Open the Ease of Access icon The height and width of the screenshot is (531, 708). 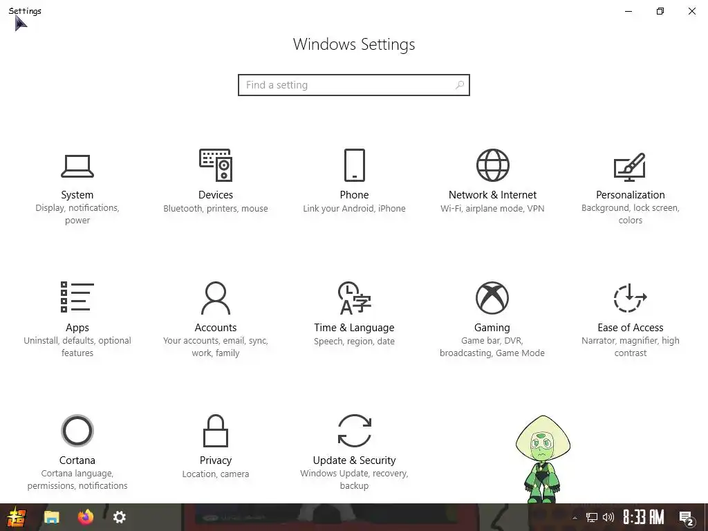point(630,297)
